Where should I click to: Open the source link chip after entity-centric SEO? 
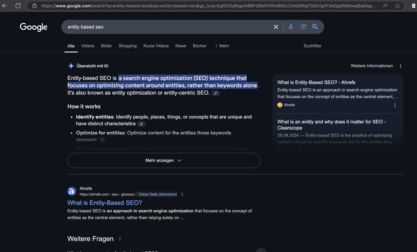pos(215,93)
